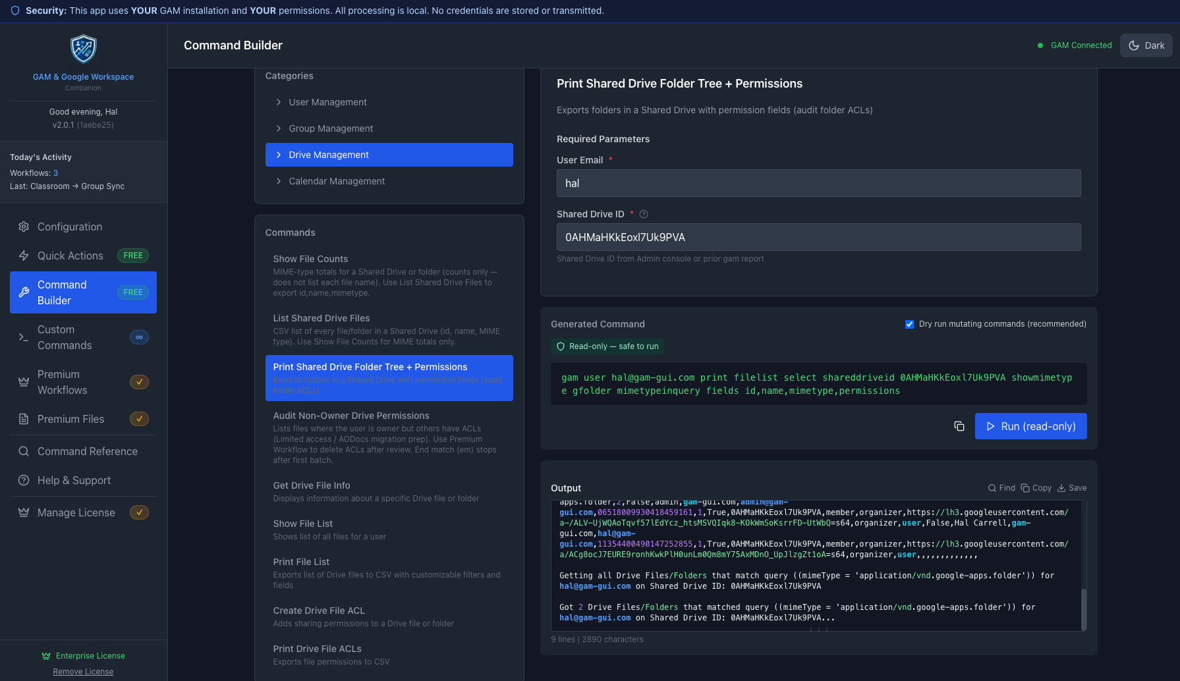
Task: Click the Custom Commands infinity badge
Action: point(139,337)
